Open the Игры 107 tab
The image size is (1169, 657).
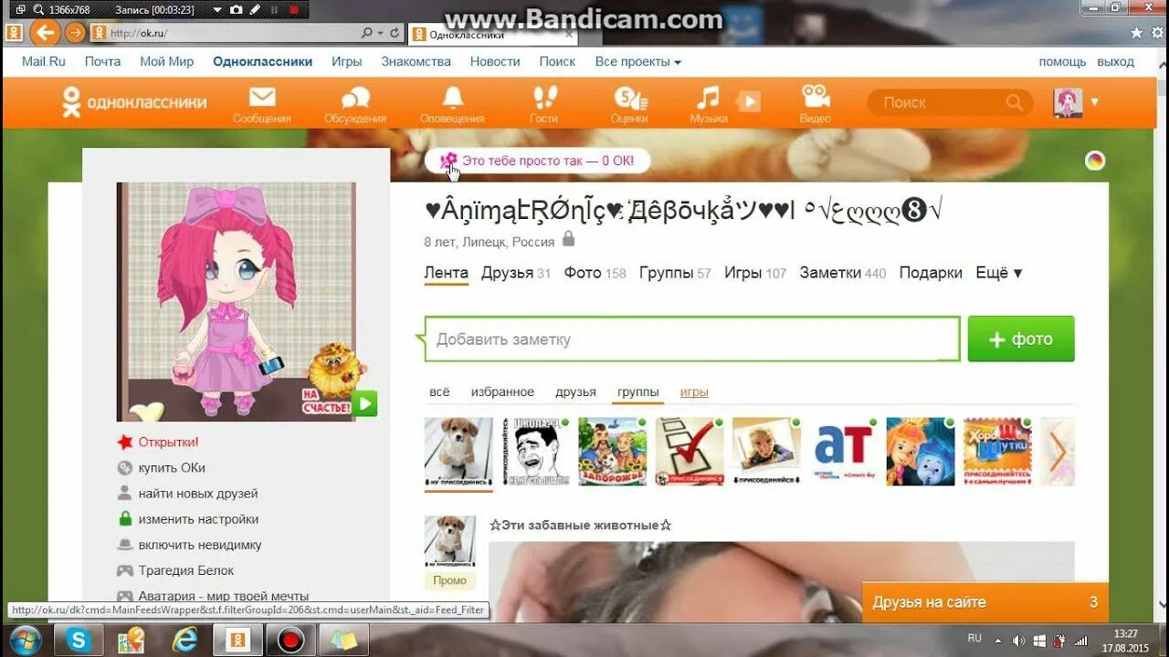click(755, 273)
